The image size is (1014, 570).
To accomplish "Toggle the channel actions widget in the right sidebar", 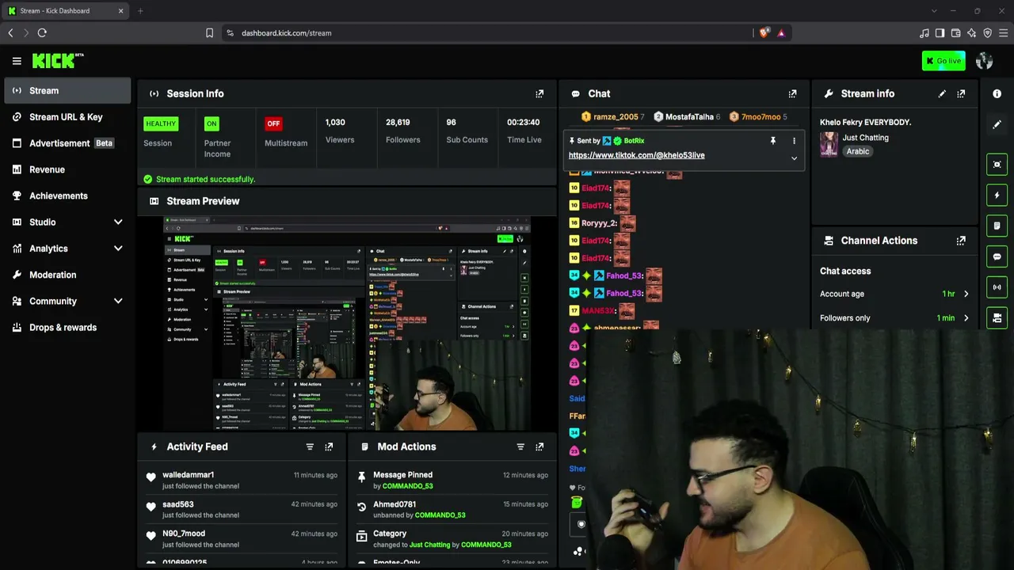I will coord(997,318).
